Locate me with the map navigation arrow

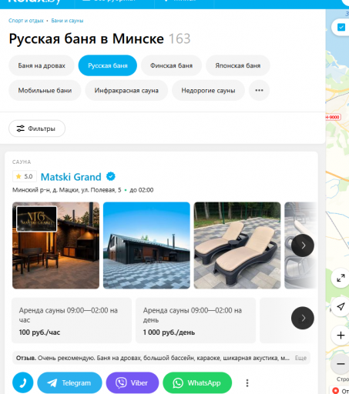click(341, 306)
